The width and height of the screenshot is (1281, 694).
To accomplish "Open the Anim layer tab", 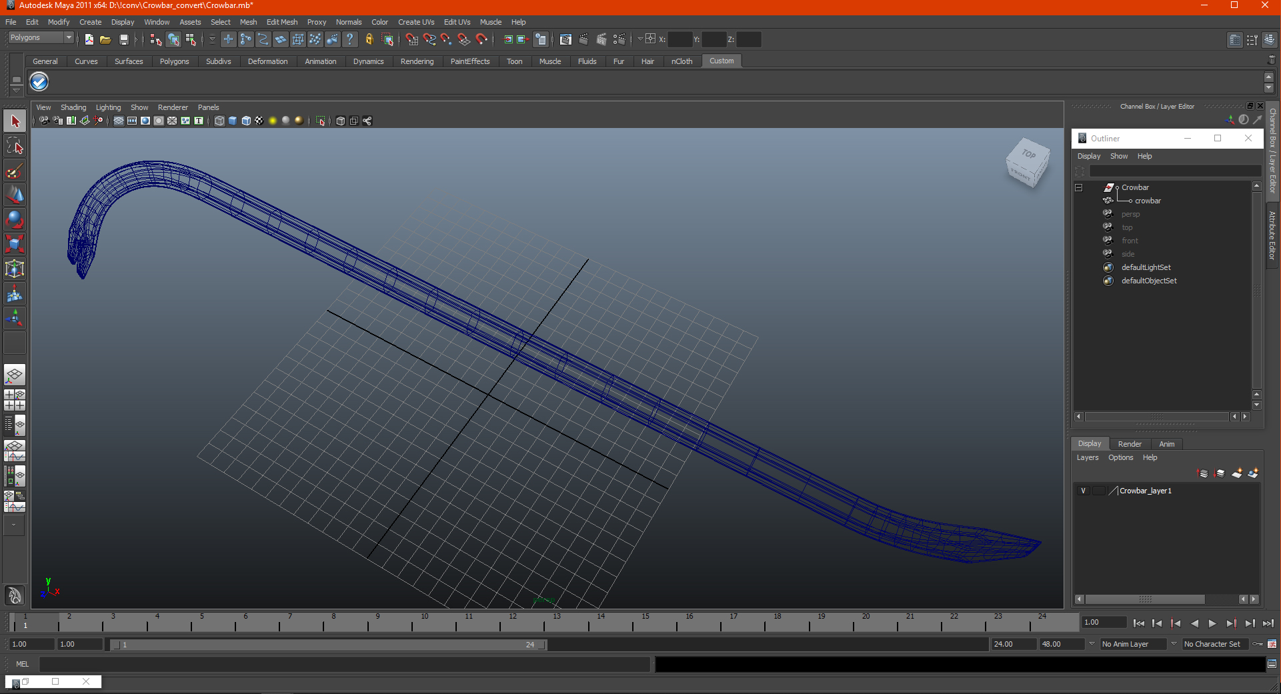I will click(1166, 444).
